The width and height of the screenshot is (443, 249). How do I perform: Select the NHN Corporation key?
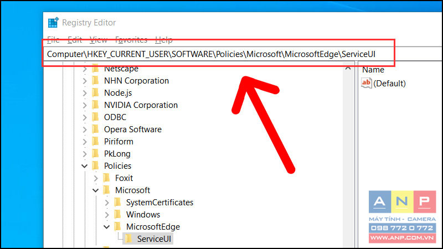pyautogui.click(x=136, y=81)
